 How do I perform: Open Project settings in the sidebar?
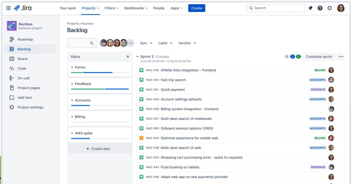[30, 107]
